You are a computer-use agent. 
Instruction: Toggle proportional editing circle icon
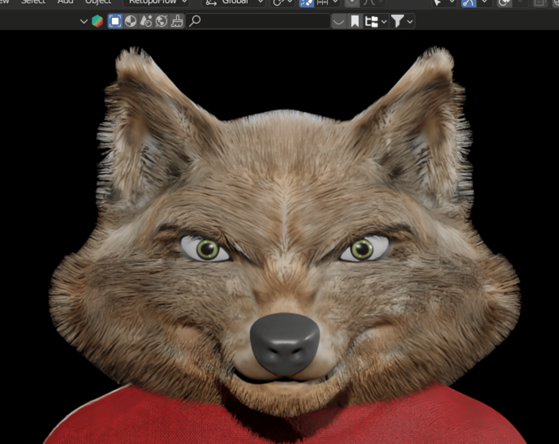coord(352,2)
